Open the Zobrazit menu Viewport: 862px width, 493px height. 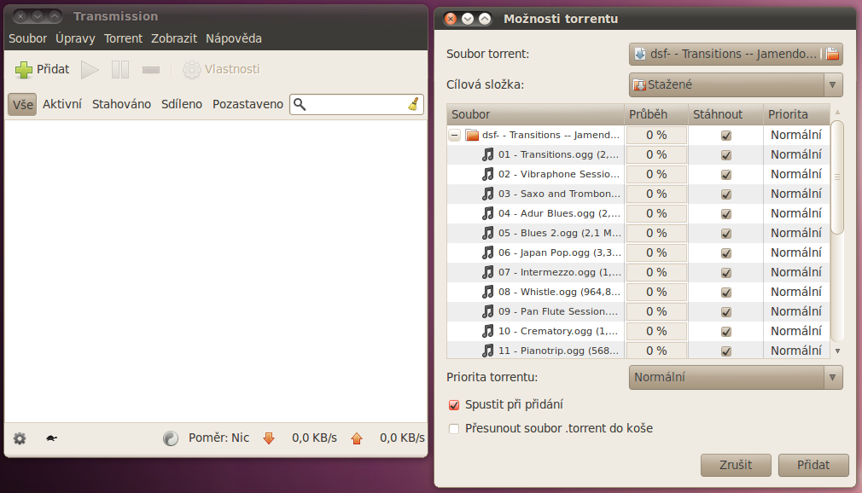[174, 38]
